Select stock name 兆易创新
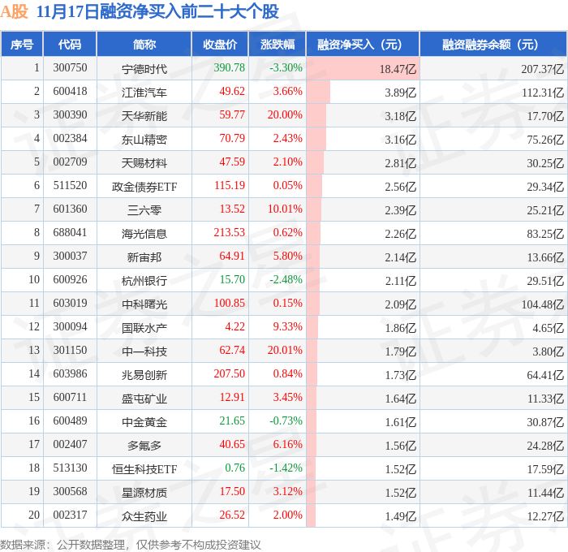 [144, 375]
